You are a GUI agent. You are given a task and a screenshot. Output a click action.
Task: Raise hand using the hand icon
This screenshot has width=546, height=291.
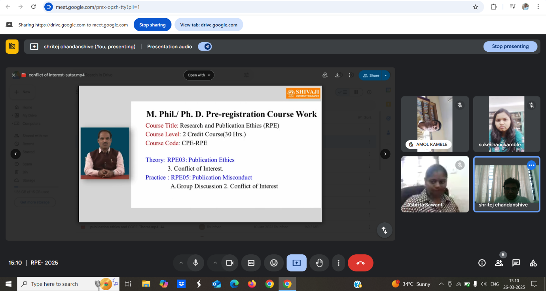319,263
